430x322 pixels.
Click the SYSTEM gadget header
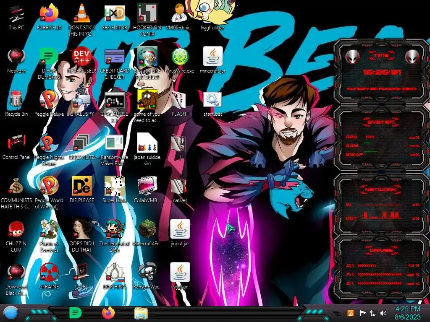(x=381, y=122)
